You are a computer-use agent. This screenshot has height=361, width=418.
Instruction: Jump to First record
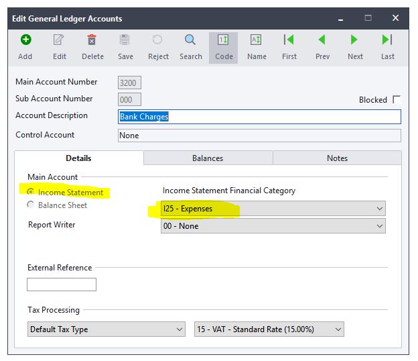point(289,40)
